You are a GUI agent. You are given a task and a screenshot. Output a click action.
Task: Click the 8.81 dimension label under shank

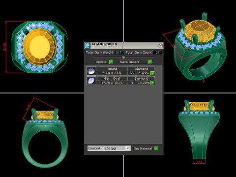(199, 162)
